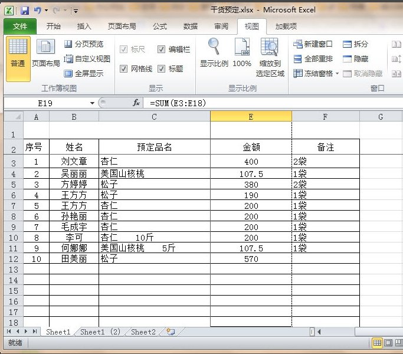Viewport: 403px width, 354px height.
Task: Click the Save icon in quick access toolbar
Action: pyautogui.click(x=25, y=11)
